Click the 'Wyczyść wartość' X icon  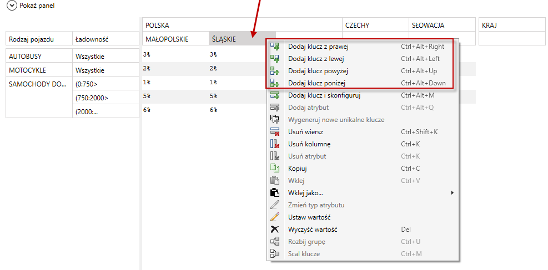[275, 229]
